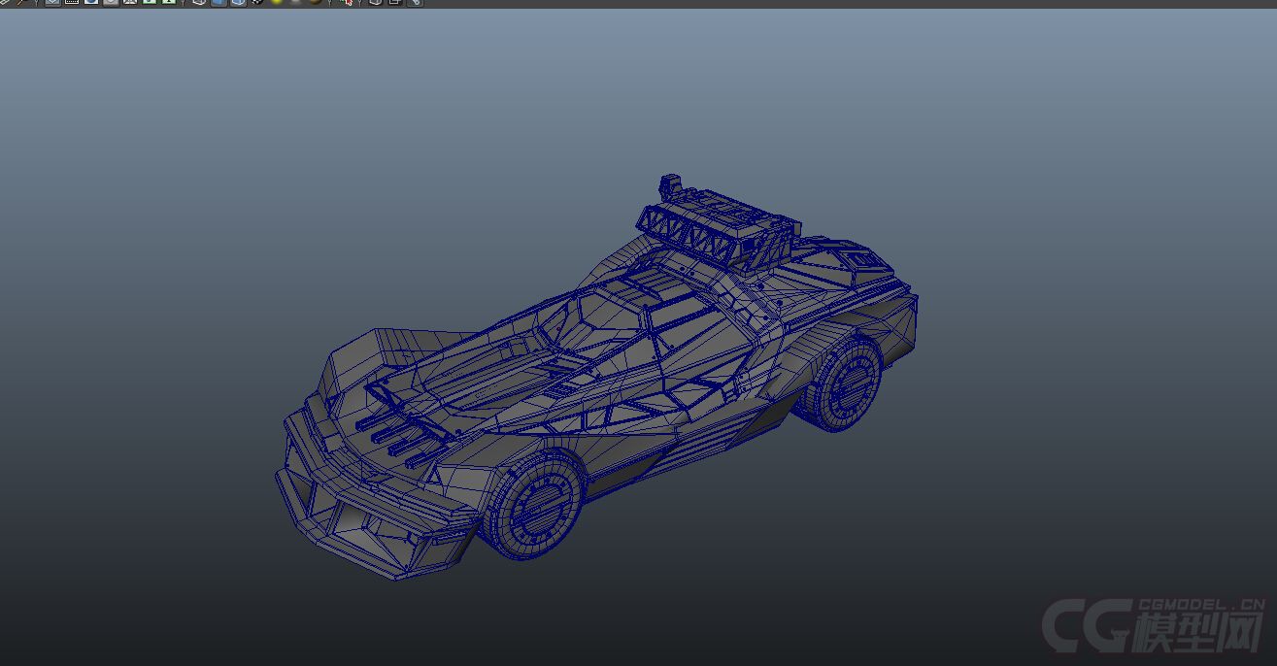Toggle the Resolution Gate display

point(91,2)
